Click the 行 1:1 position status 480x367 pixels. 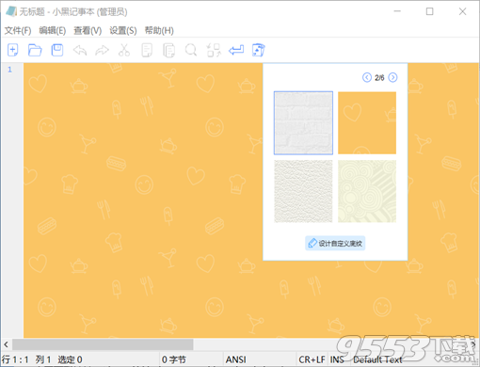(x=15, y=359)
